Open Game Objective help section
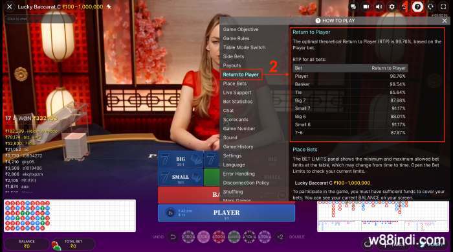 coord(241,30)
